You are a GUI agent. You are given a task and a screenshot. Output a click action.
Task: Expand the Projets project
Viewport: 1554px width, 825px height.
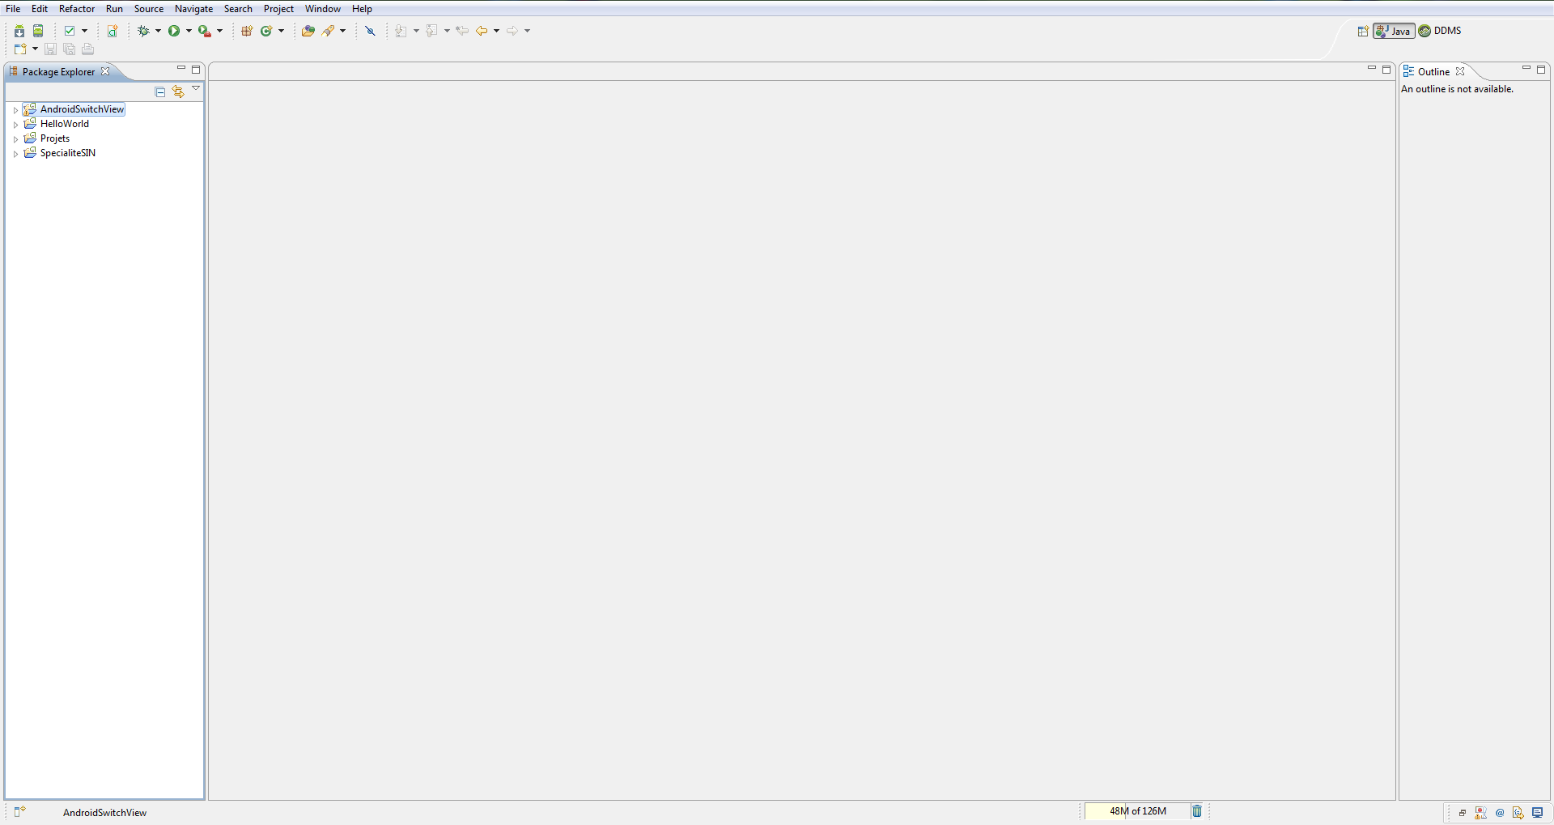click(15, 139)
